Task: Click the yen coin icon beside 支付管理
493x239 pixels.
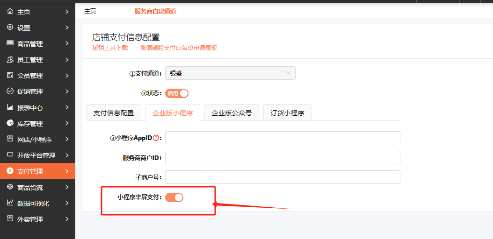Action: [x=10, y=171]
